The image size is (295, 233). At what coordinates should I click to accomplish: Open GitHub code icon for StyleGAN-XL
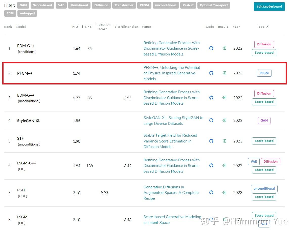(x=211, y=121)
